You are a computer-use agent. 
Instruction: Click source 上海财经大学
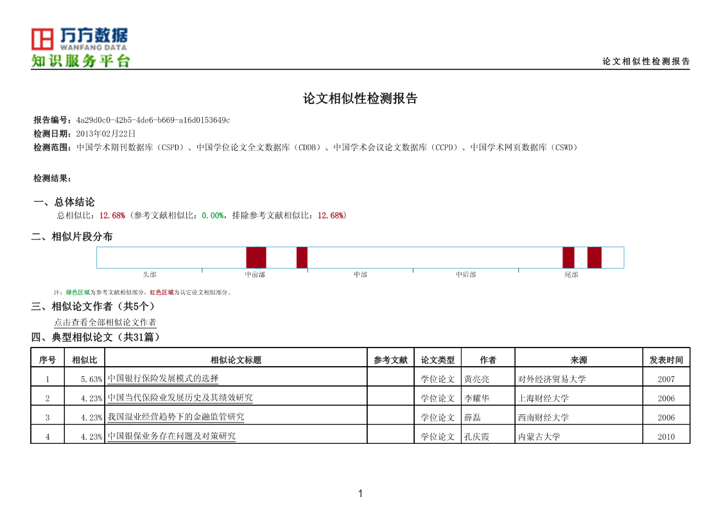pos(544,399)
